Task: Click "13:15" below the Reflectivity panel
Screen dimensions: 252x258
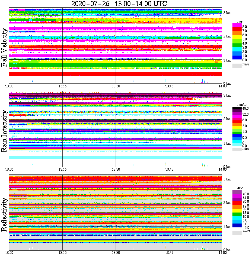Action: 63,253
